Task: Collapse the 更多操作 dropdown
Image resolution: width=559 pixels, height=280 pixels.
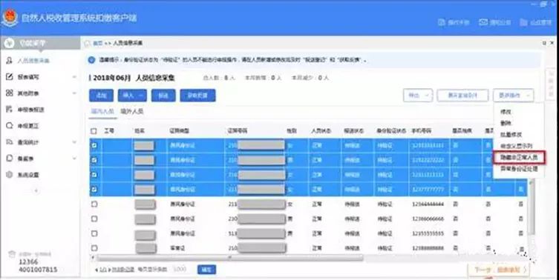Action: click(514, 96)
